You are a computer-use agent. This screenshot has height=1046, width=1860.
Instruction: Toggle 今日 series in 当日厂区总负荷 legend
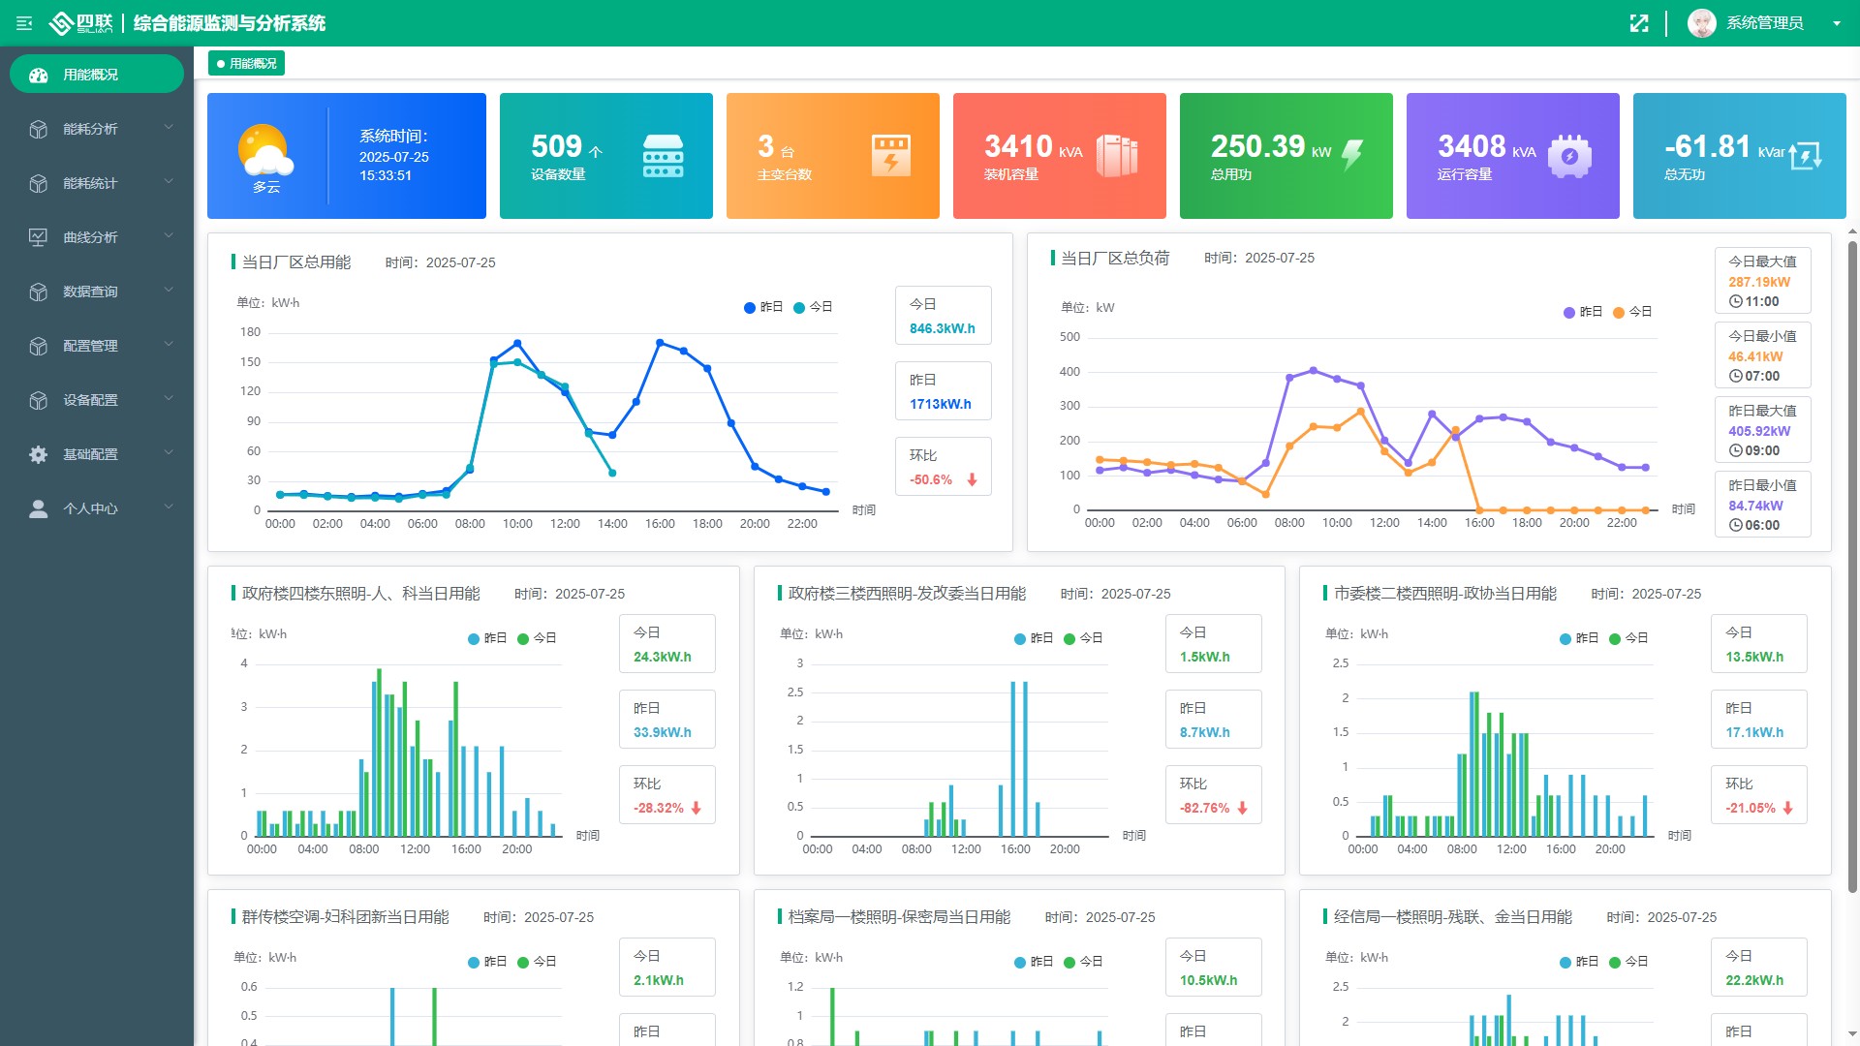point(1631,312)
